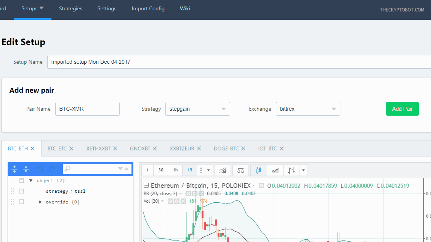
Task: Select the candlestick chart style
Action: [259, 170]
